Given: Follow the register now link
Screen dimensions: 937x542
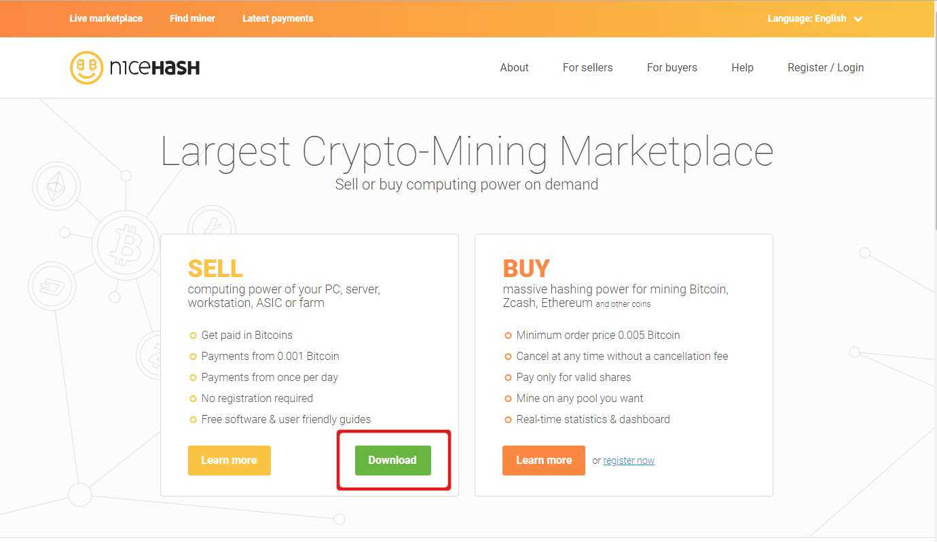Looking at the screenshot, I should [x=629, y=460].
